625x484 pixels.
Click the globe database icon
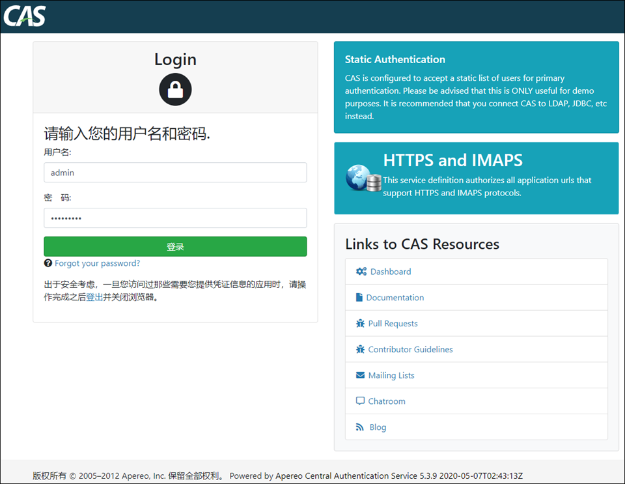[x=363, y=178]
